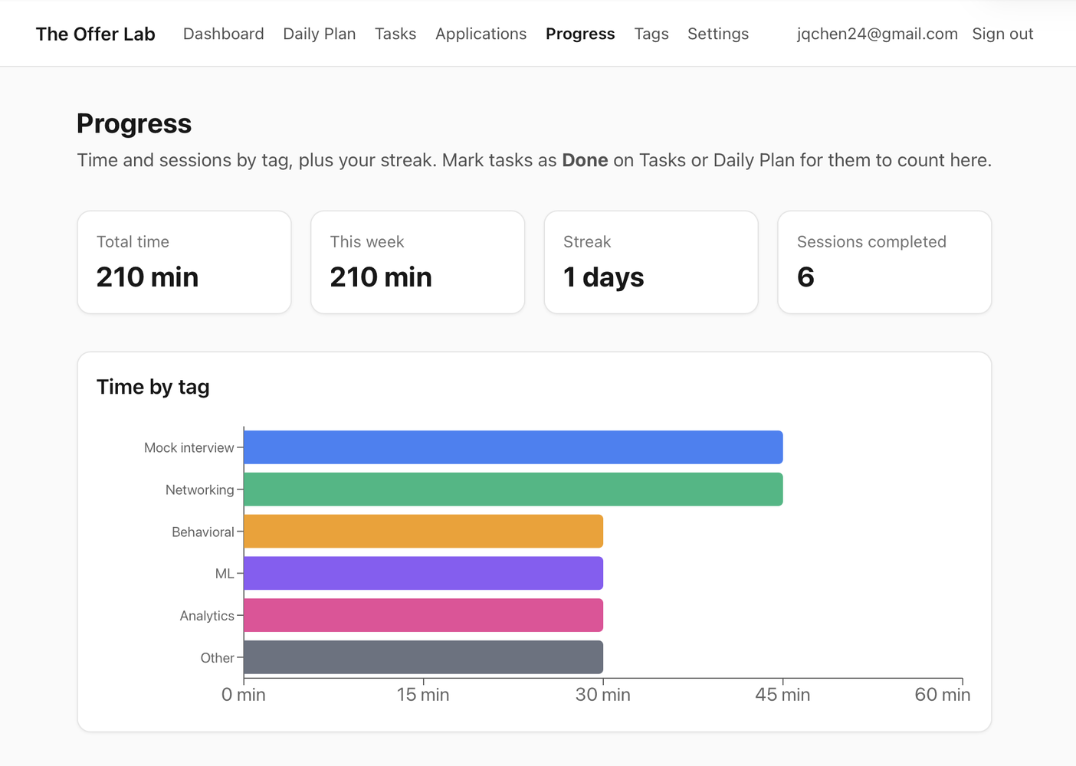Click the pink Analytics bar
This screenshot has height=766, width=1076.
pos(423,616)
